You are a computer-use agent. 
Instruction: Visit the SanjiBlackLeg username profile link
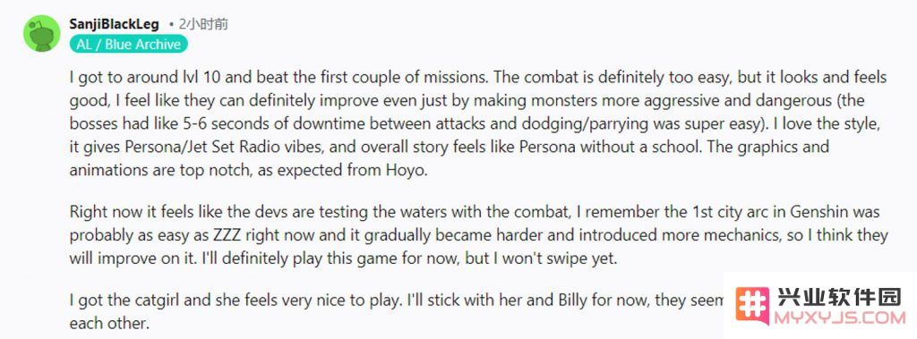click(115, 24)
